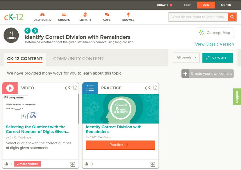The height and width of the screenshot is (170, 241).
Task: Open the Cafe chat icon
Action: pyautogui.click(x=107, y=14)
